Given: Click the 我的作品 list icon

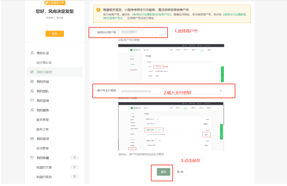Looking at the screenshot, I should 32,82.
